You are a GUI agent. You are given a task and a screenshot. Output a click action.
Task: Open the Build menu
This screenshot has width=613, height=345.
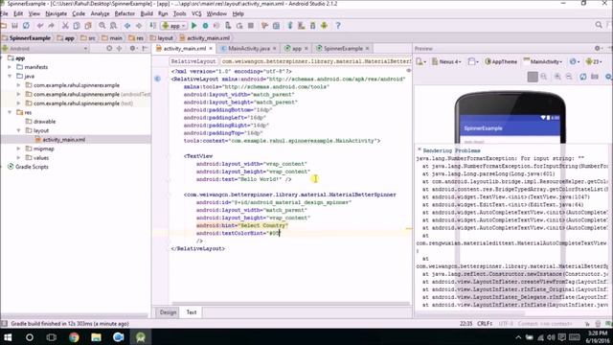(x=147, y=13)
